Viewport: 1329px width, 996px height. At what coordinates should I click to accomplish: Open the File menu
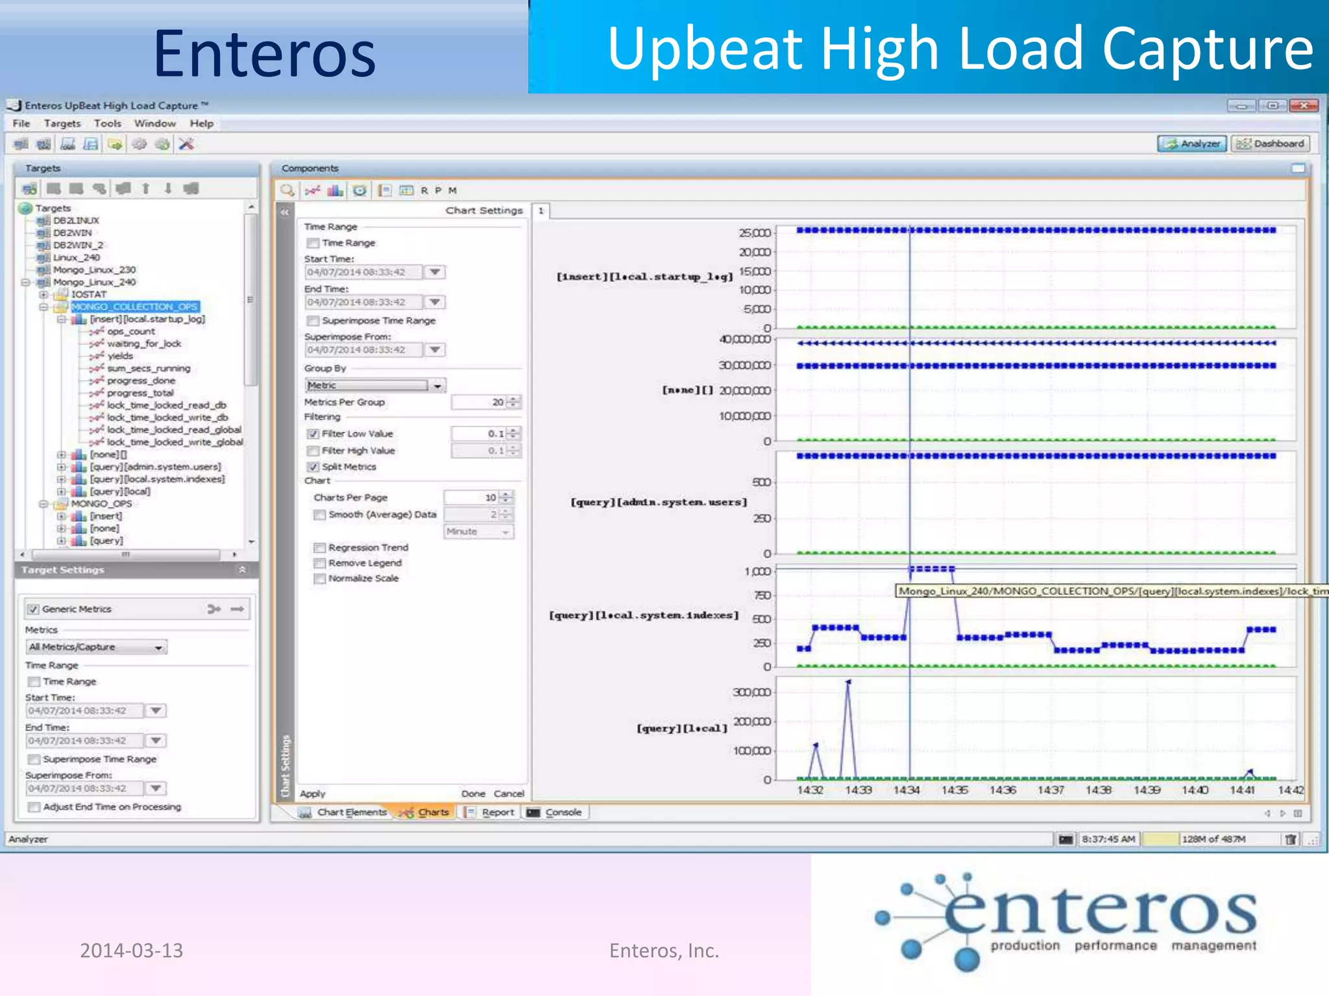coord(21,123)
